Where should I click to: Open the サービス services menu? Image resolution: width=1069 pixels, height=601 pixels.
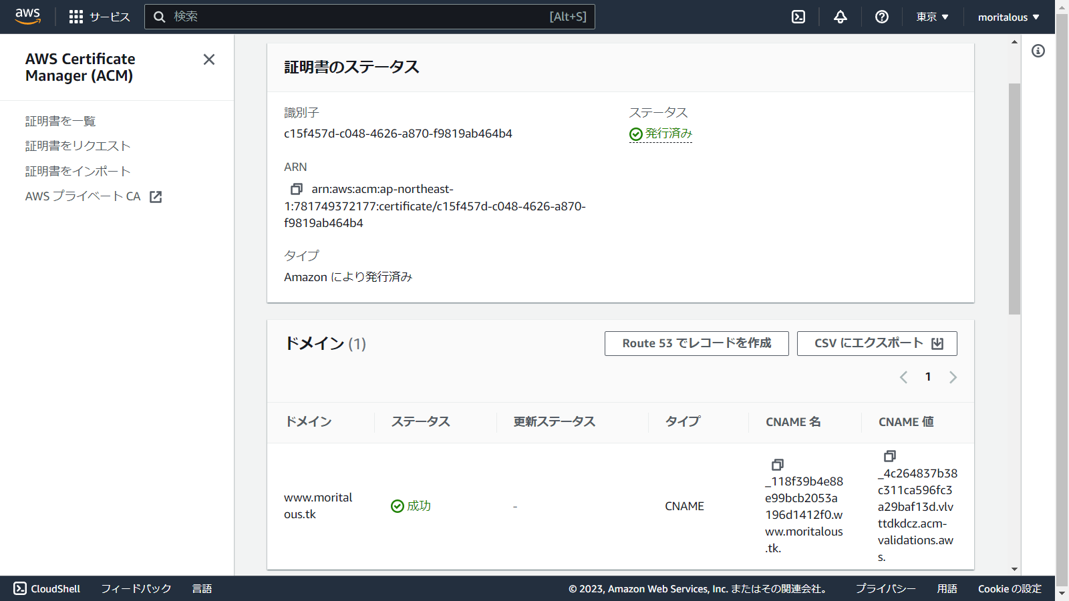(99, 17)
